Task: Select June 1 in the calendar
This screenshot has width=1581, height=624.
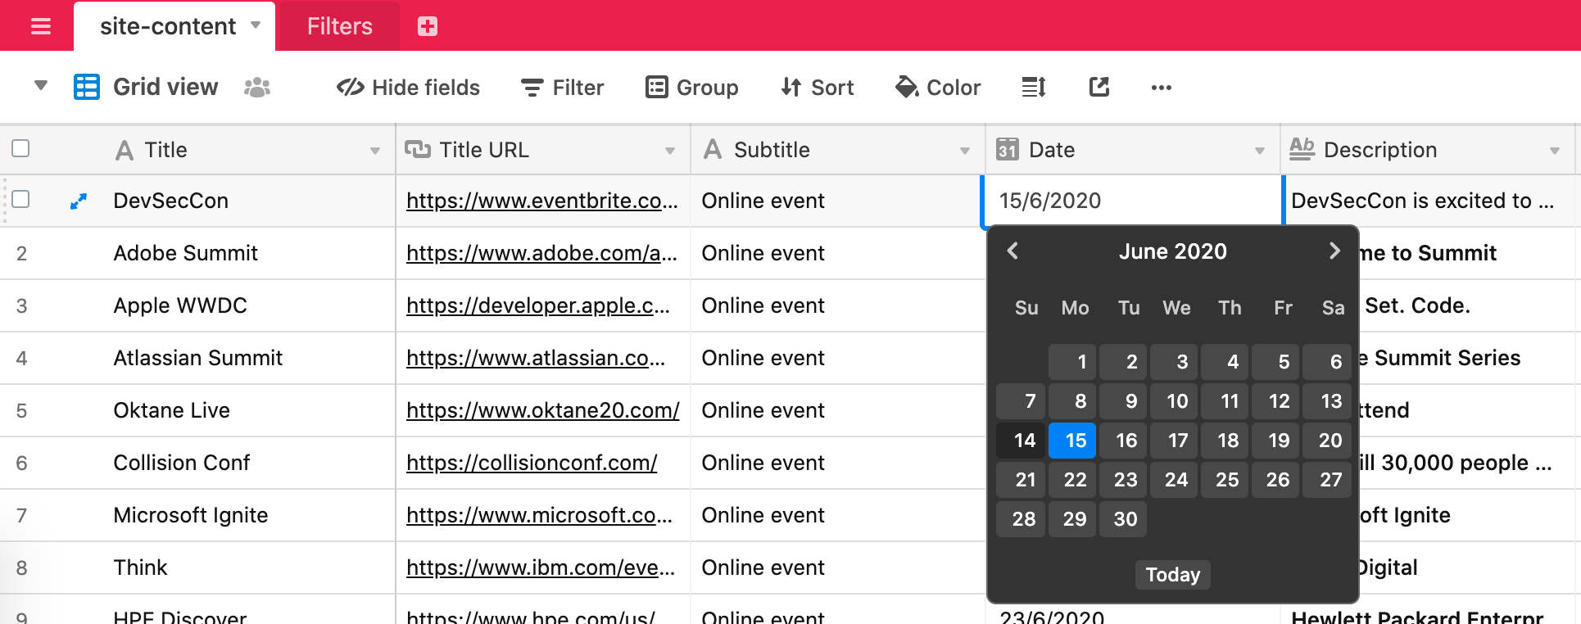Action: coord(1072,361)
